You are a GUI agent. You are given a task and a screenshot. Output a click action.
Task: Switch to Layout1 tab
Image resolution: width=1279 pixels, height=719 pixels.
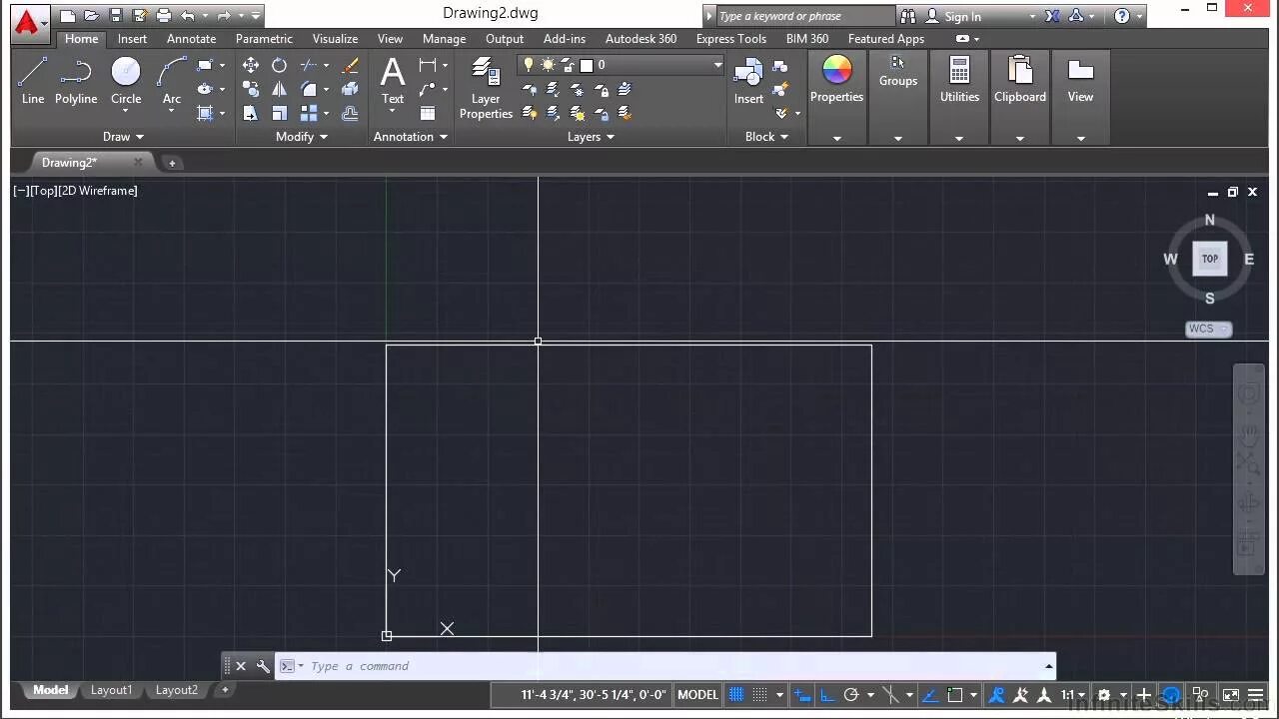[x=111, y=690]
